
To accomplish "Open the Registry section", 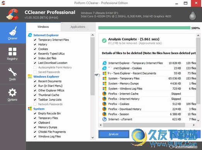I will (12, 54).
